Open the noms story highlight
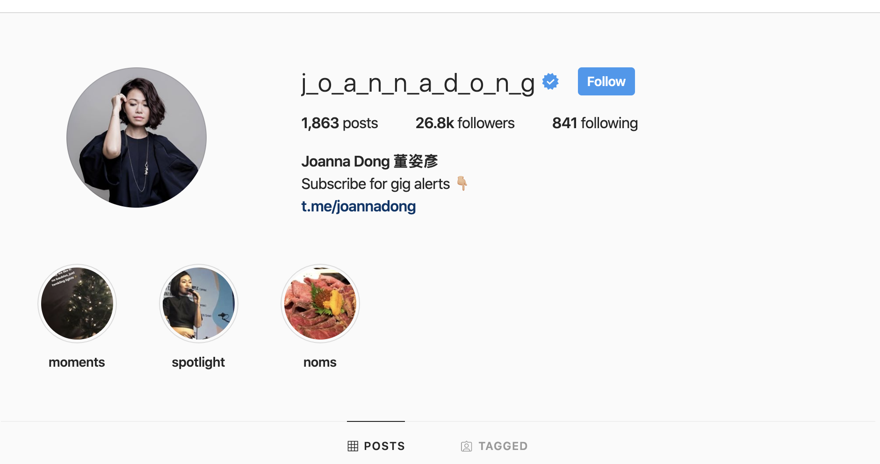Viewport: 880px width, 464px height. [x=320, y=304]
